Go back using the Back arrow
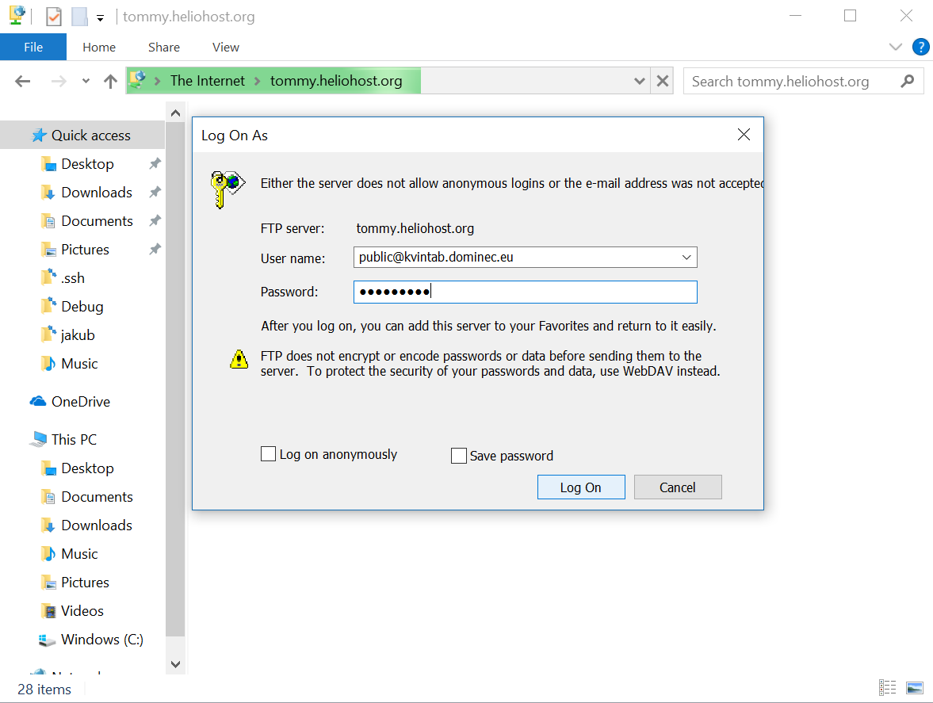933x703 pixels. (x=23, y=81)
